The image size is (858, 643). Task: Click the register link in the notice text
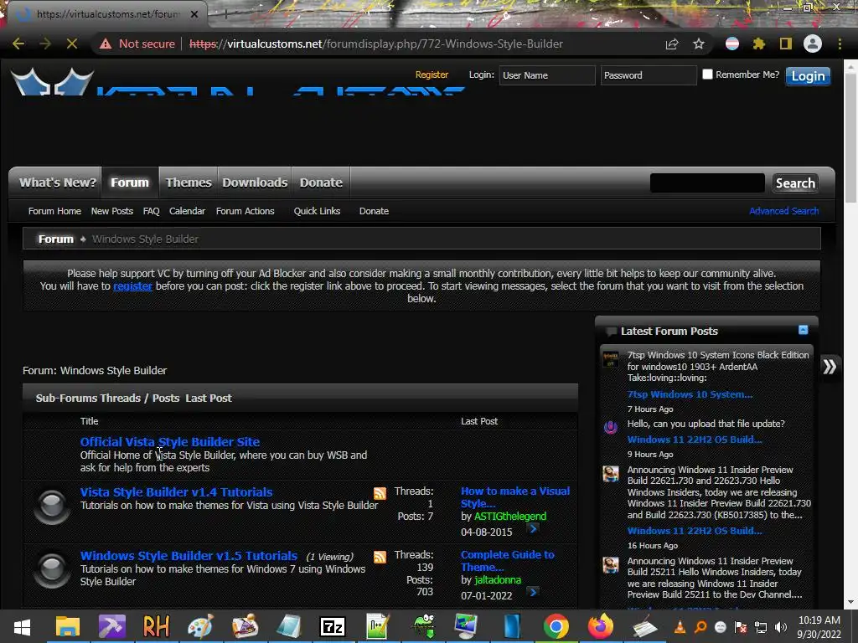(132, 286)
